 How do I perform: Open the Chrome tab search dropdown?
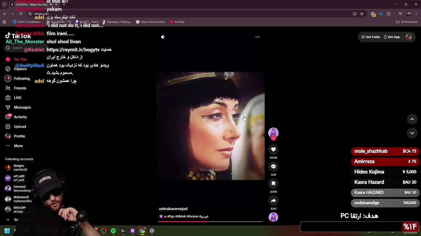4,5
